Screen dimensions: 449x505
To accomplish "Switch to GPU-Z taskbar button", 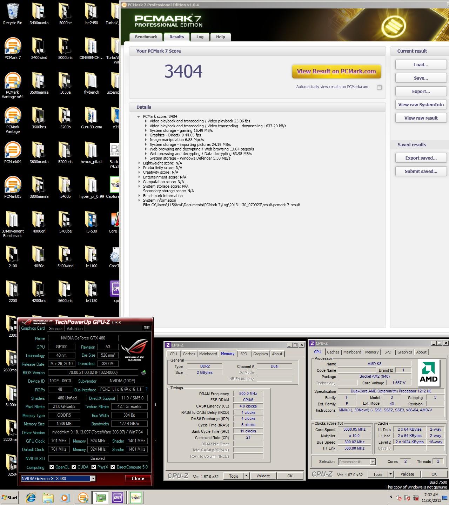I will [101, 497].
